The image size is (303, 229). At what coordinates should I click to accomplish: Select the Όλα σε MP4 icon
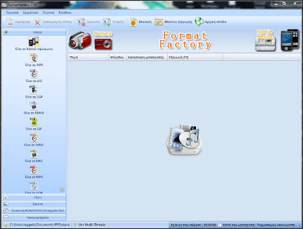point(34,58)
